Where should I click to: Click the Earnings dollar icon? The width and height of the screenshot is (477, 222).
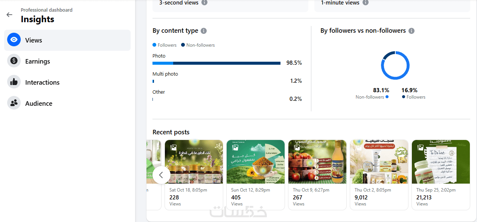(14, 61)
